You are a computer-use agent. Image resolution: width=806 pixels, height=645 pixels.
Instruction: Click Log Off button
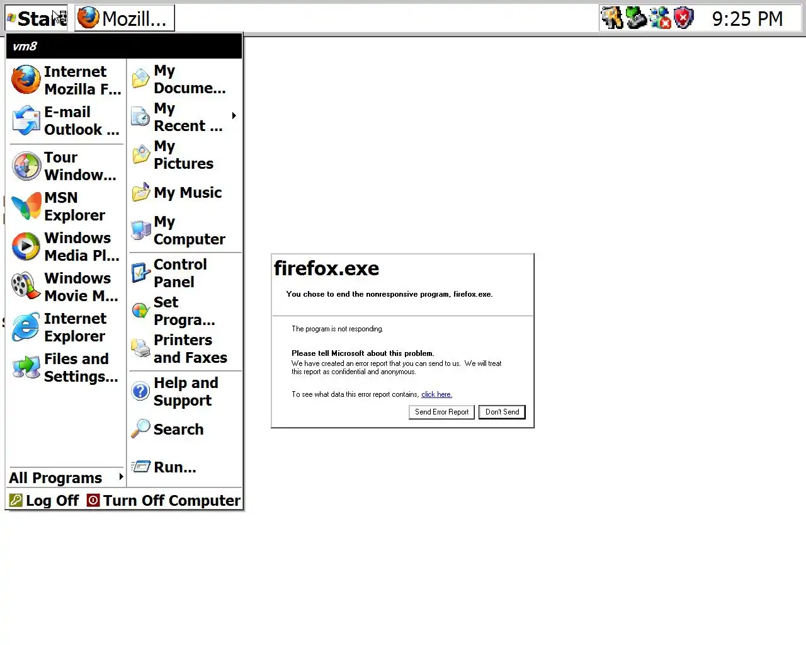coord(44,500)
